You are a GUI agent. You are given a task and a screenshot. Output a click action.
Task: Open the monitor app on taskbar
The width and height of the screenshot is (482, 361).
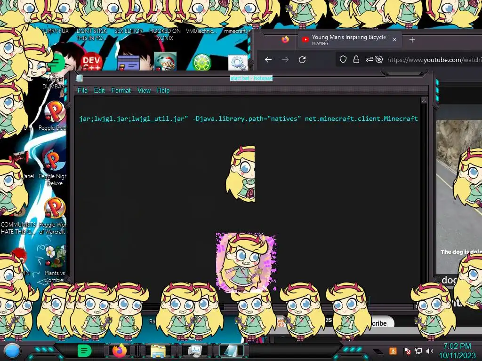point(194,351)
